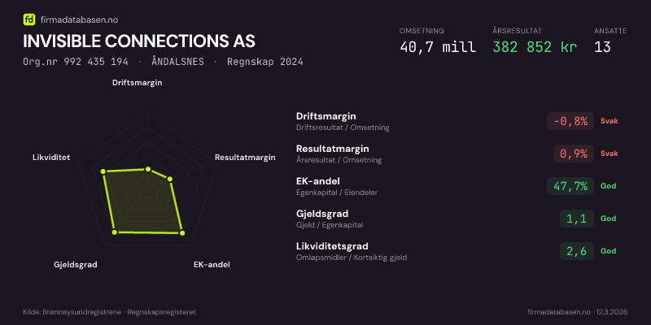Select the INVISIBLE CONNECTIONS AS company title
Screen dimensions: 651x325
pyautogui.click(x=139, y=41)
